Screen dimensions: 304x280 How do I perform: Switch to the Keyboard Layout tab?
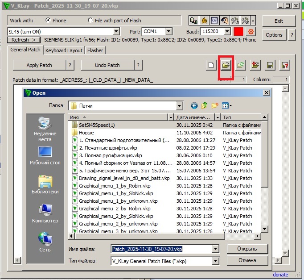[x=64, y=50]
